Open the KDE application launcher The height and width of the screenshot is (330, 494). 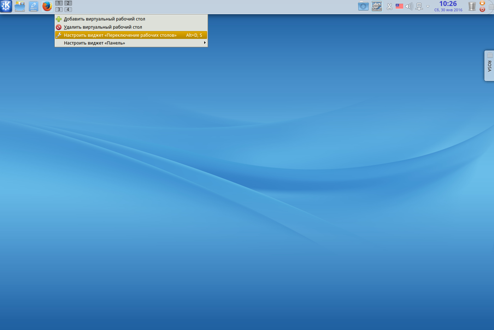click(6, 6)
